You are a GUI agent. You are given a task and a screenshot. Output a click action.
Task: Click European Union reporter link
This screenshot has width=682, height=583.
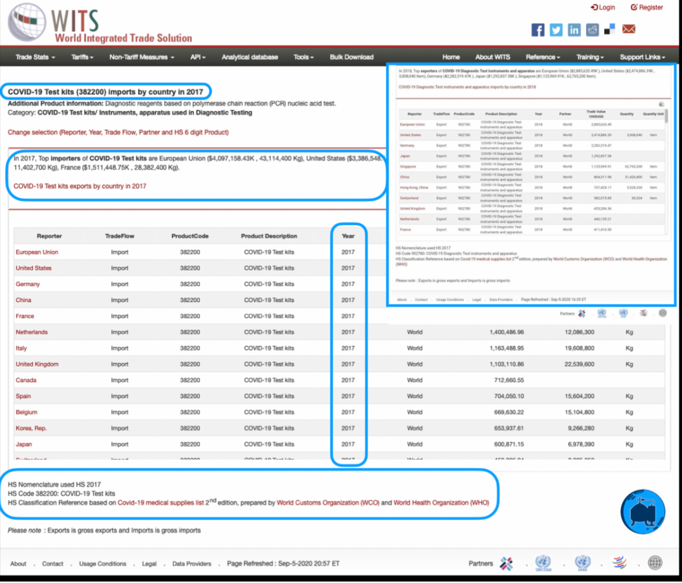coord(37,252)
